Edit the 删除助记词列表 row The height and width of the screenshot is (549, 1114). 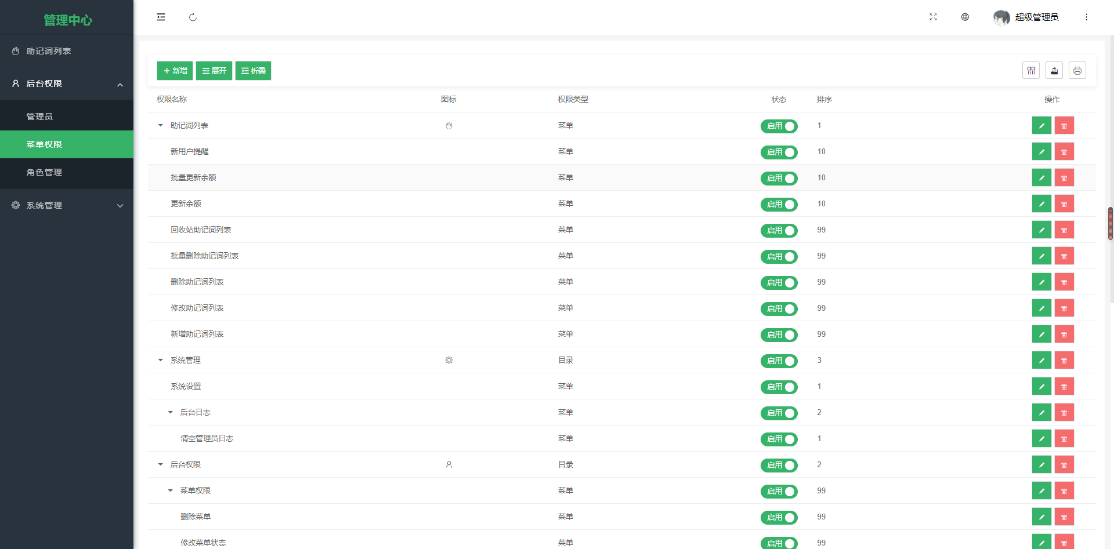click(x=1041, y=282)
